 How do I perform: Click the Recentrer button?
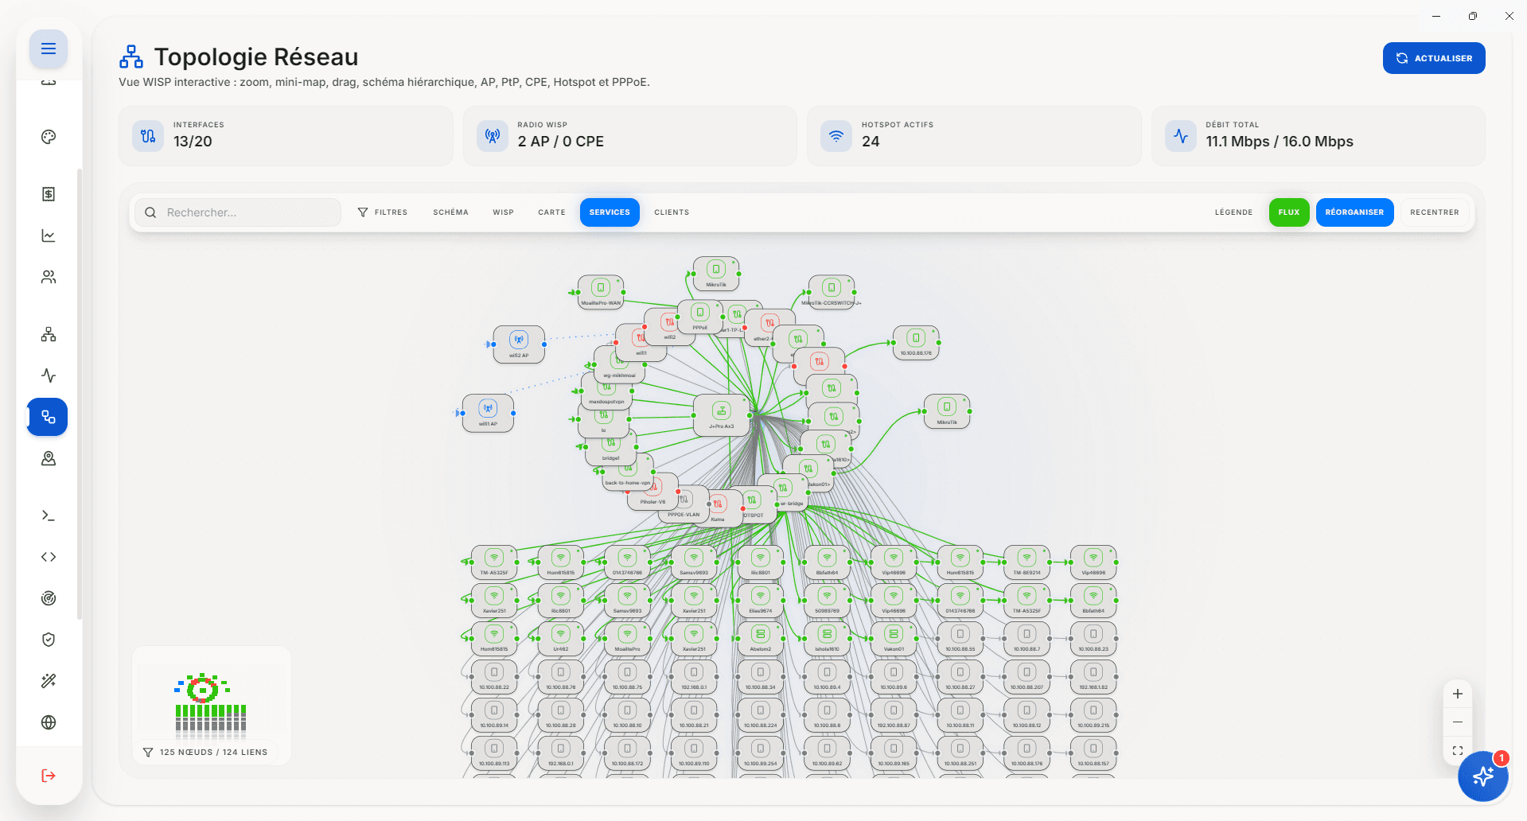pyautogui.click(x=1435, y=212)
